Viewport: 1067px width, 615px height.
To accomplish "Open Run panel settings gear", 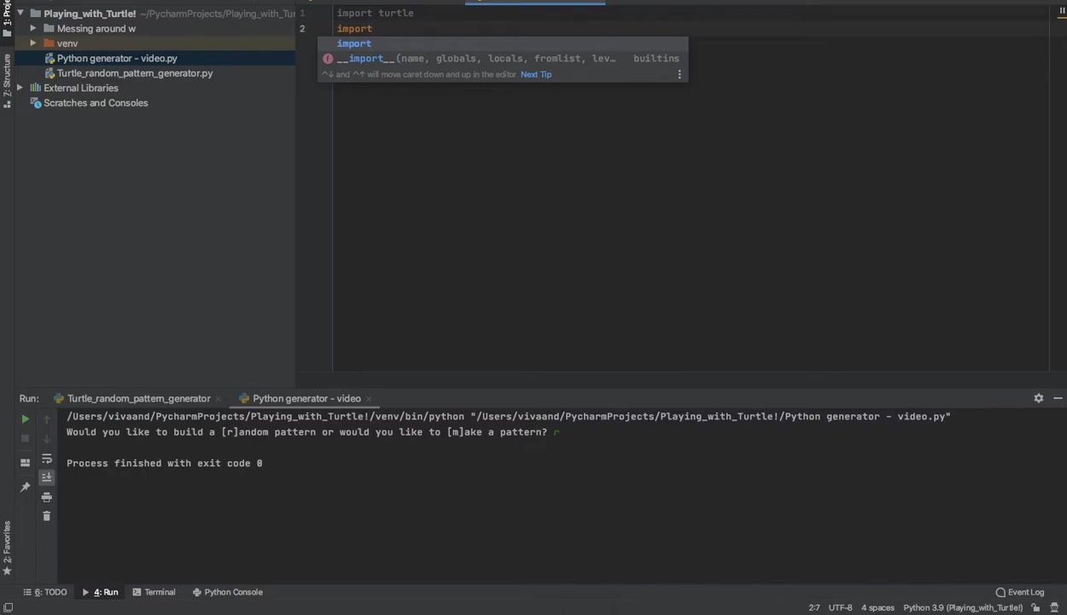I will 1038,398.
